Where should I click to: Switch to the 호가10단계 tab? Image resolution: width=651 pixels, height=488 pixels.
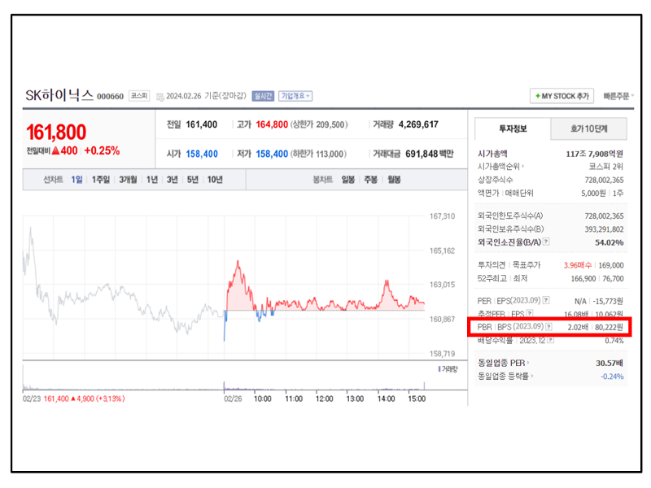588,129
